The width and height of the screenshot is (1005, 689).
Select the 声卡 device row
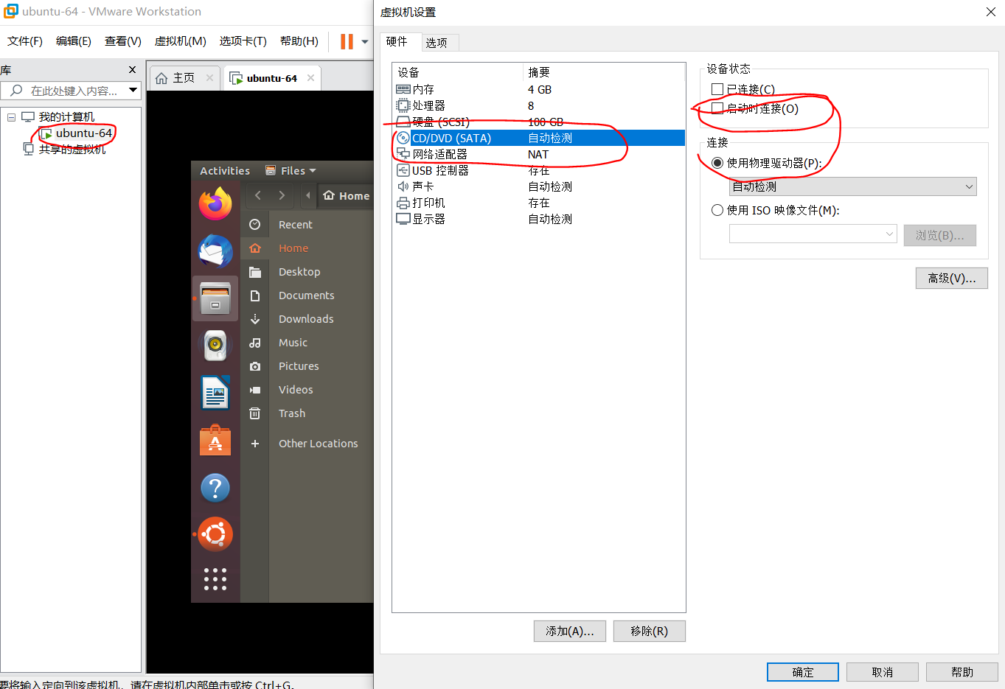point(539,186)
